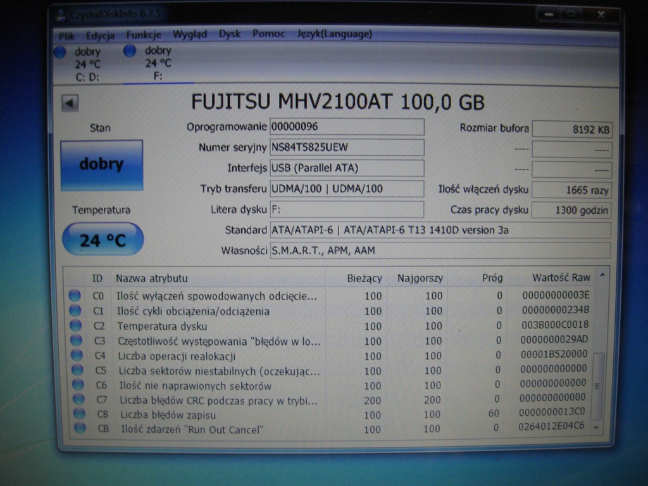Open the Wygląd menu

coord(190,34)
